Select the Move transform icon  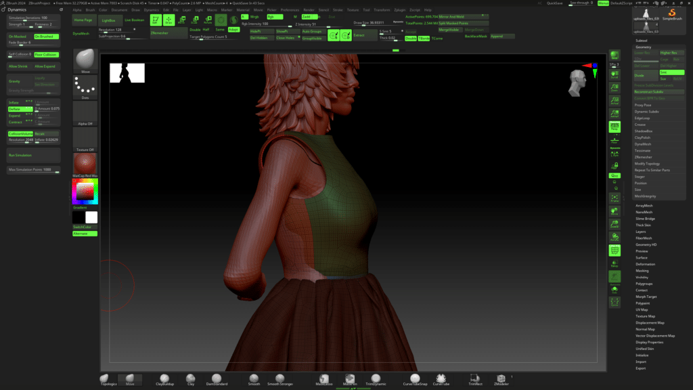click(x=181, y=20)
